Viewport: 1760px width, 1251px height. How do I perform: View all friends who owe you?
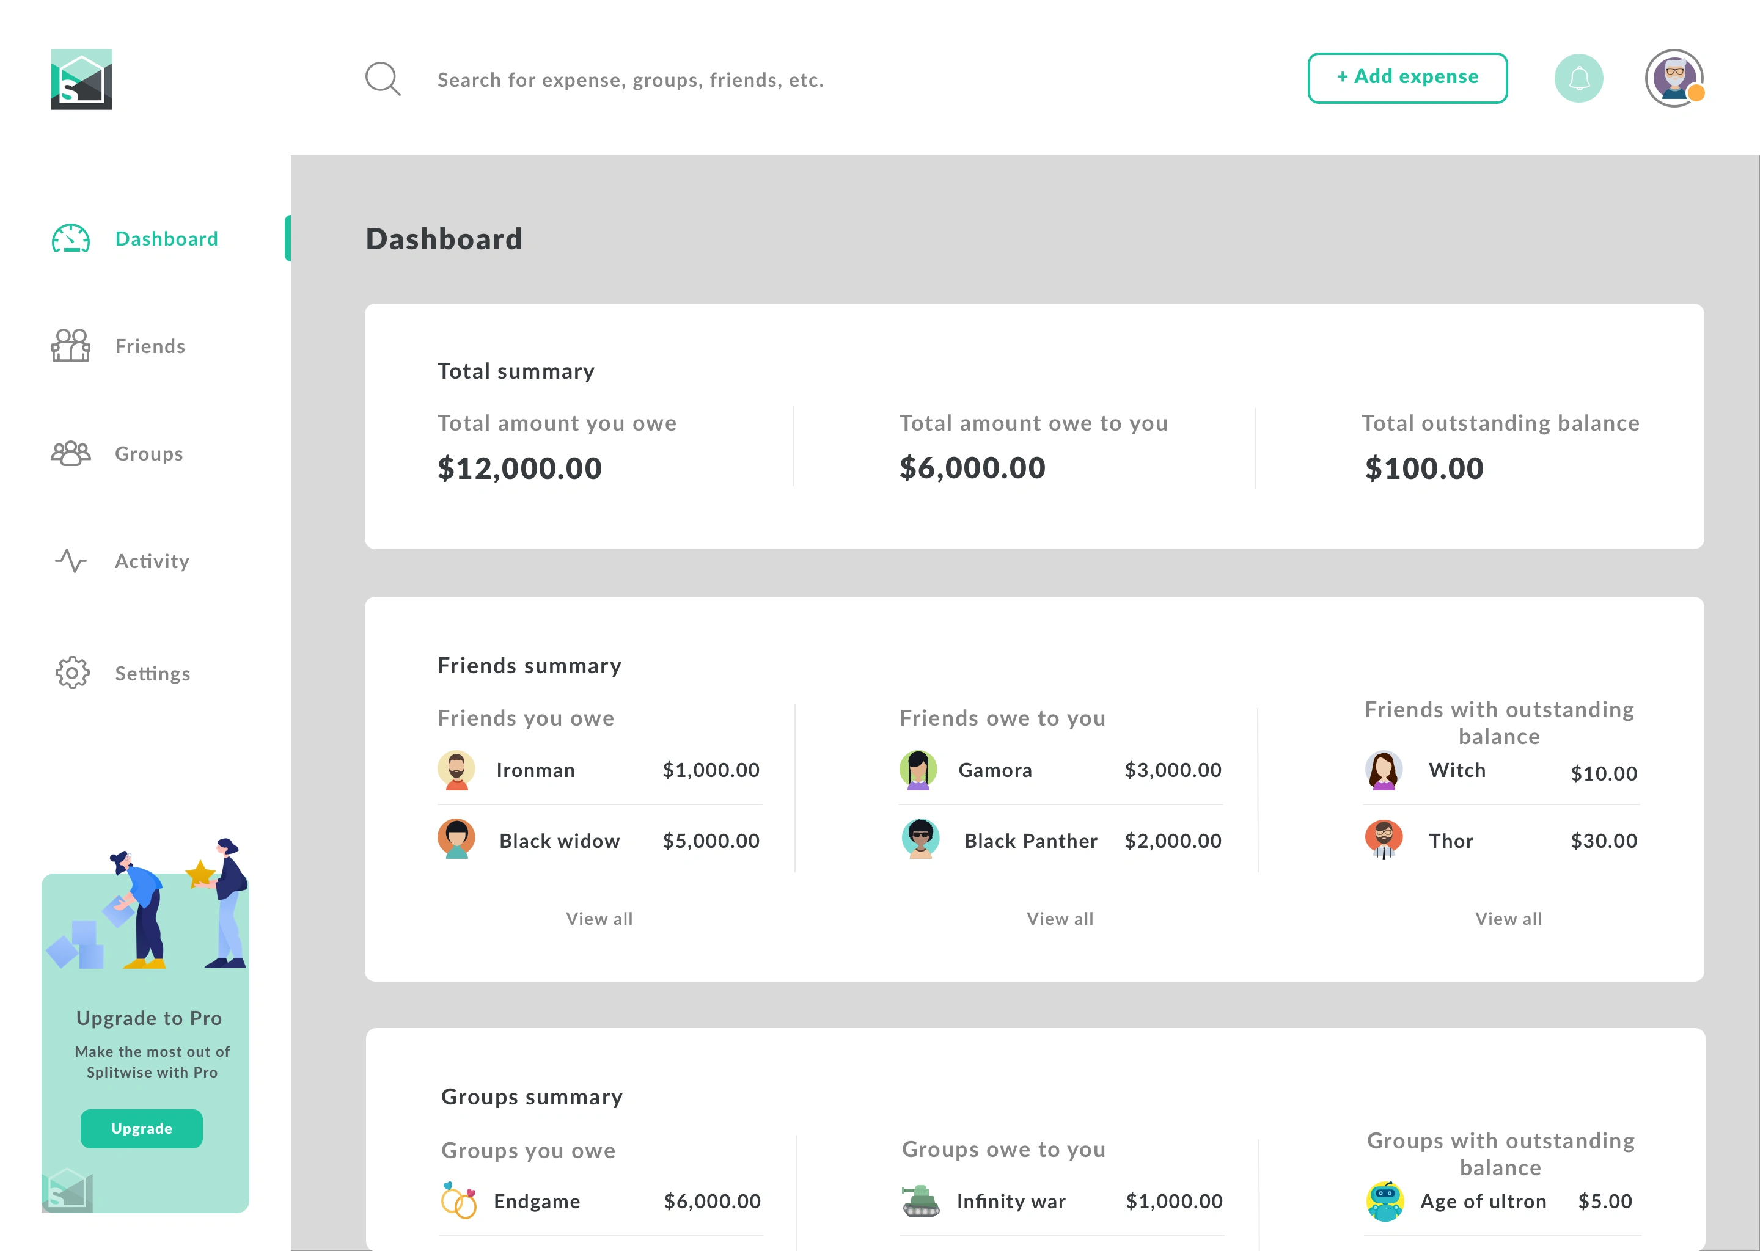point(1060,918)
